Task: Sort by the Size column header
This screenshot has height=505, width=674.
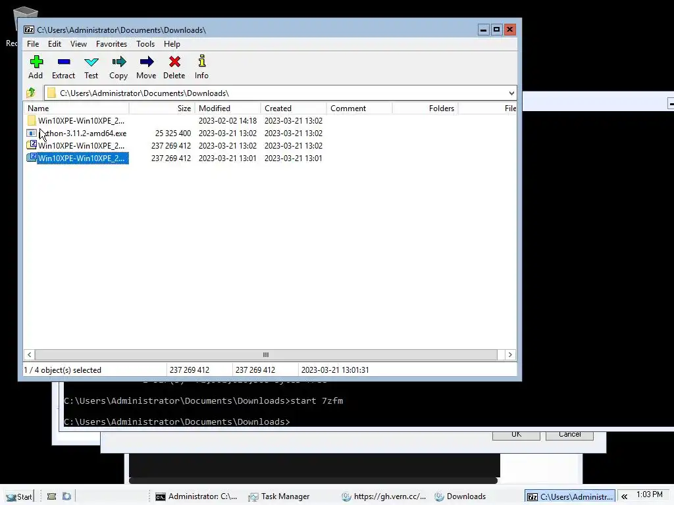Action: [x=162, y=108]
